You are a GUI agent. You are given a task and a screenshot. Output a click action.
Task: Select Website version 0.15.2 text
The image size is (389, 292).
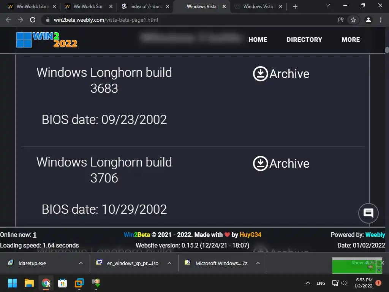192,245
